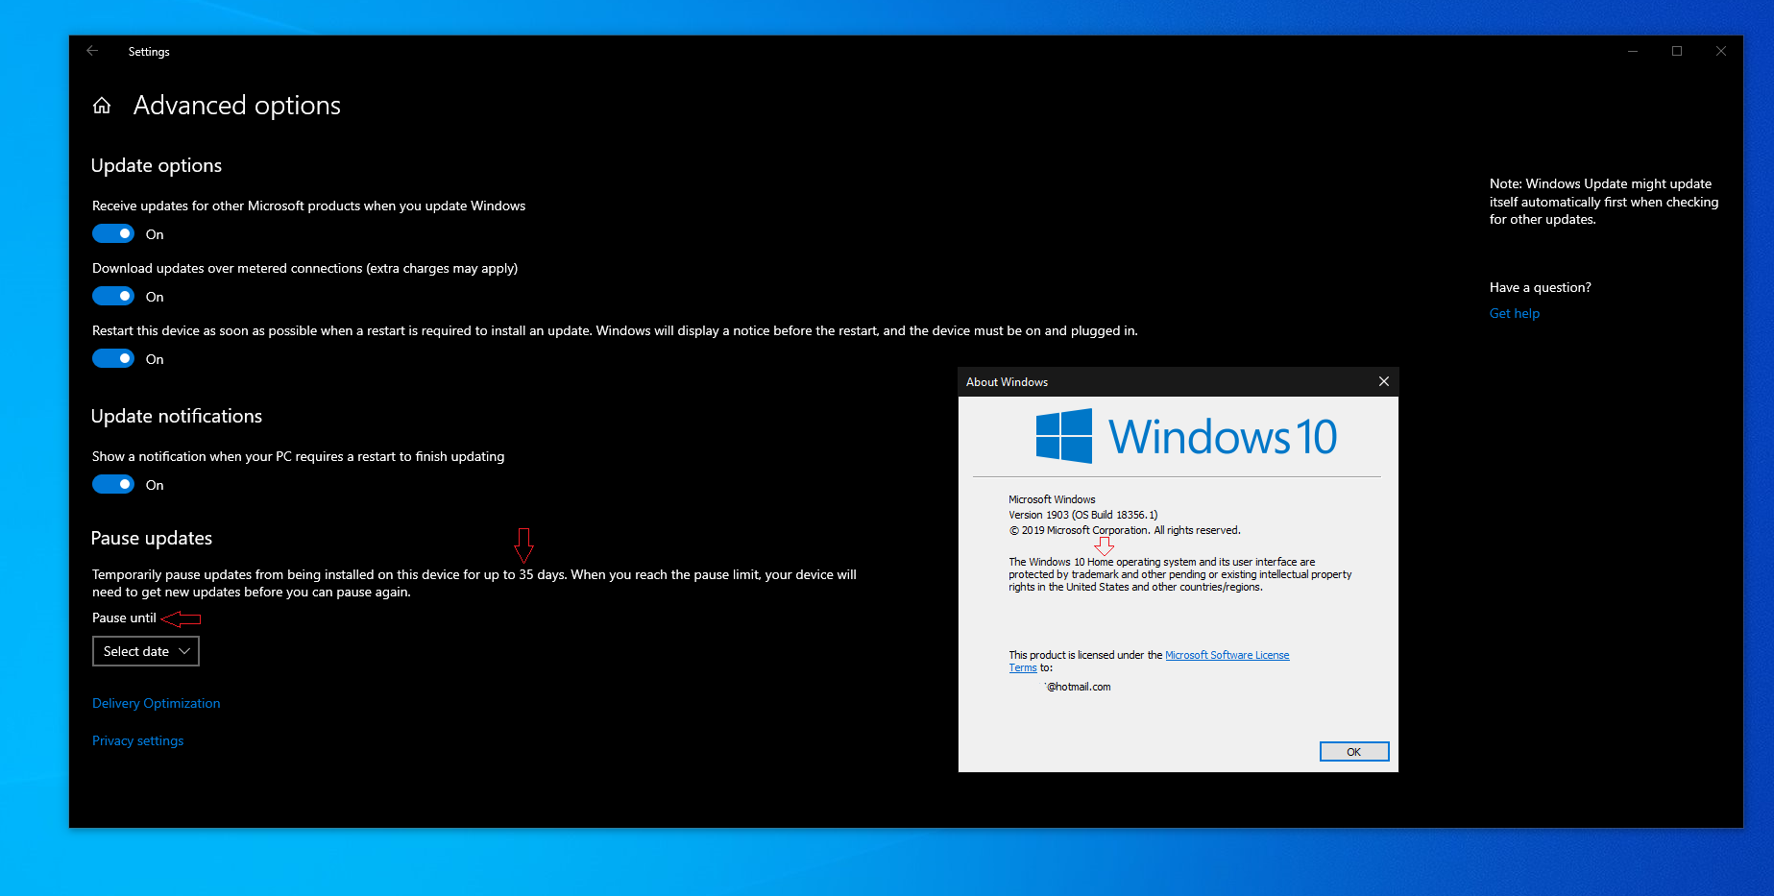Open Delivery Optimization settings
Viewport: 1774px width, 896px height.
(156, 703)
